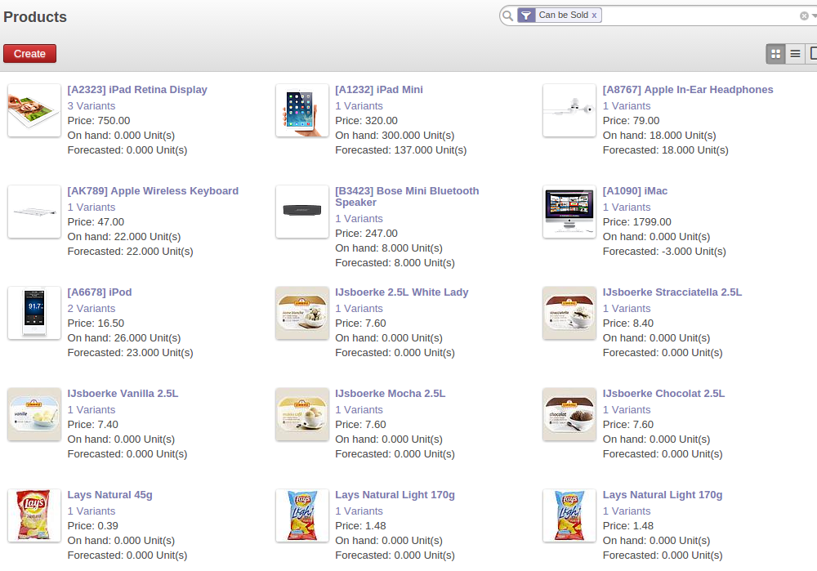Open 3 Variants of iPad Retina Display
Screen dimensions: 817x571
92,105
